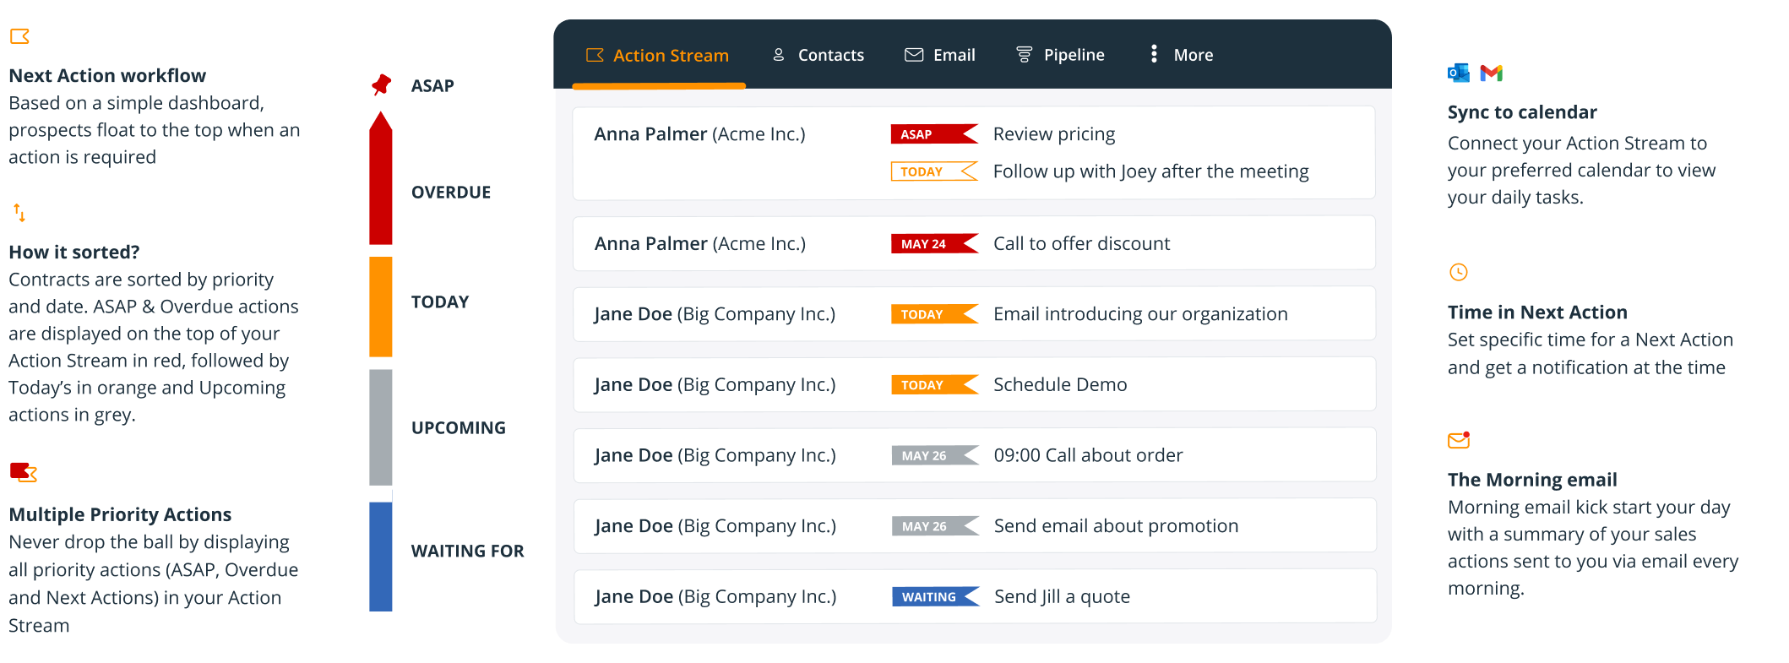This screenshot has width=1789, height=663.
Task: Select the Action Stream tab
Action: coord(658,56)
